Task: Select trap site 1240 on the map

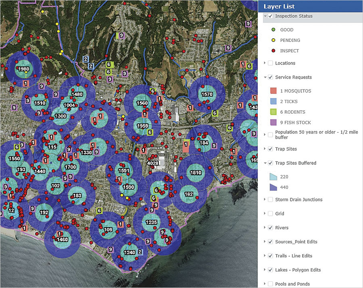Action: click(129, 253)
